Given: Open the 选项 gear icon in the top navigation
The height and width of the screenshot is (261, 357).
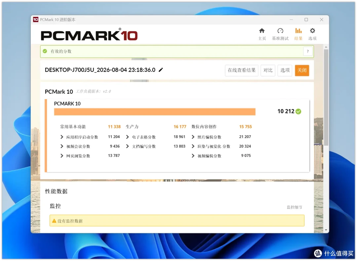Looking at the screenshot, I should coord(312,31).
